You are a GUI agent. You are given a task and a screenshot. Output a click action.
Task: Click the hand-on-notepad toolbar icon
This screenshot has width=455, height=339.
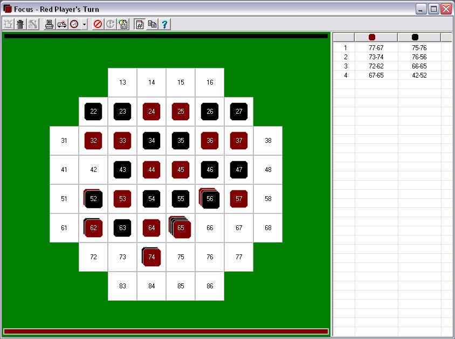pyautogui.click(x=123, y=24)
